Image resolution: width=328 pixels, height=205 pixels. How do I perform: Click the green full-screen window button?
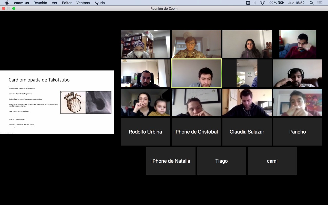14,8
